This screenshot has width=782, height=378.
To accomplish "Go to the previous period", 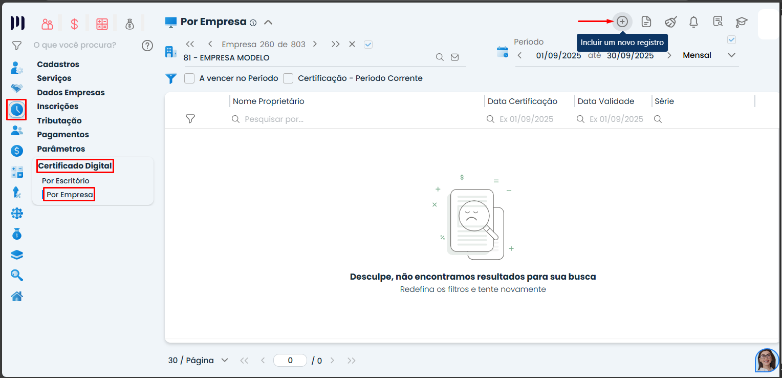I will [x=519, y=55].
